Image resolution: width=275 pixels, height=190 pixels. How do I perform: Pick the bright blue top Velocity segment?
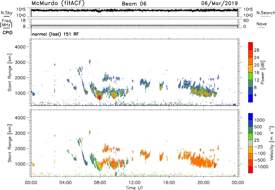click(x=251, y=117)
